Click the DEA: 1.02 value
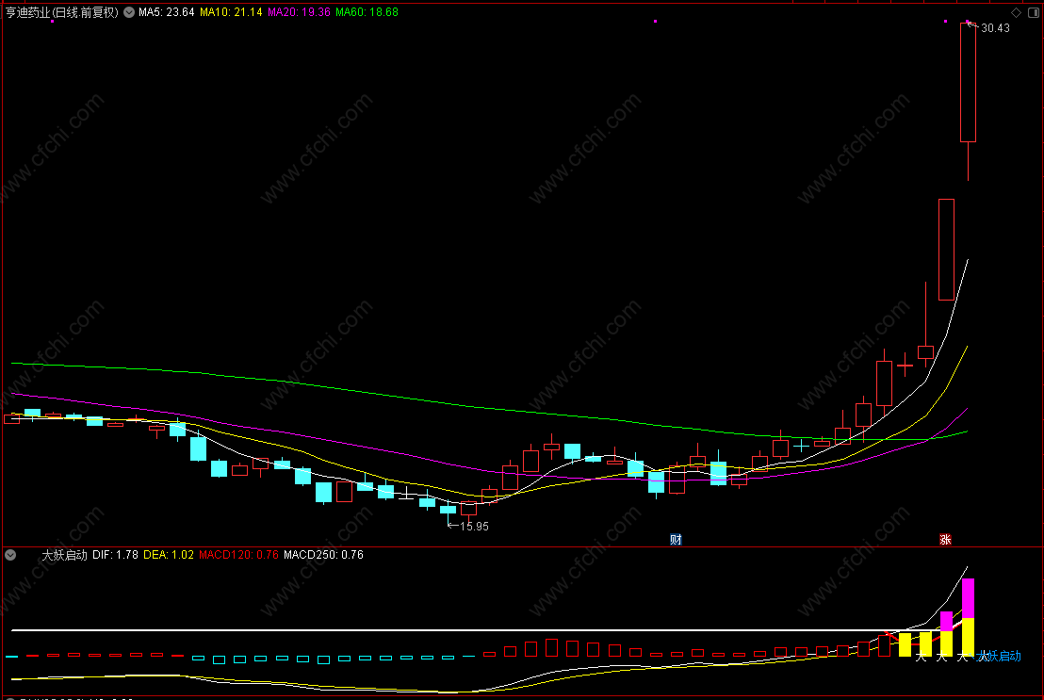 169,555
